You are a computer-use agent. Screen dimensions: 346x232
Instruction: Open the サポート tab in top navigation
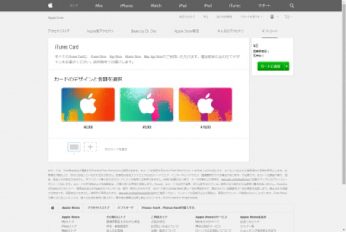coord(264,6)
